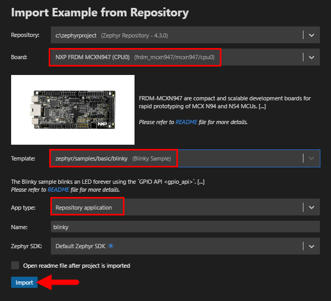Screen dimensions: 331x301
Task: Click the Open readme file label text
Action: click(x=77, y=266)
